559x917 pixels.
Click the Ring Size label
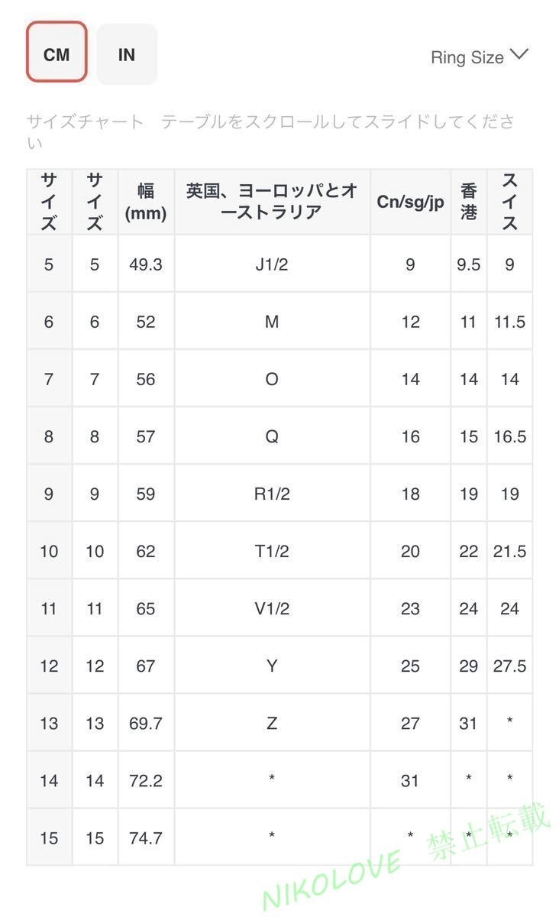click(467, 57)
